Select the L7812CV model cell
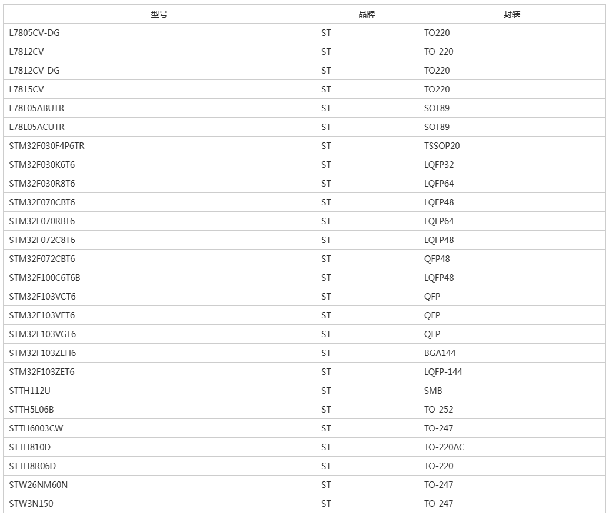The image size is (609, 515). [x=159, y=52]
